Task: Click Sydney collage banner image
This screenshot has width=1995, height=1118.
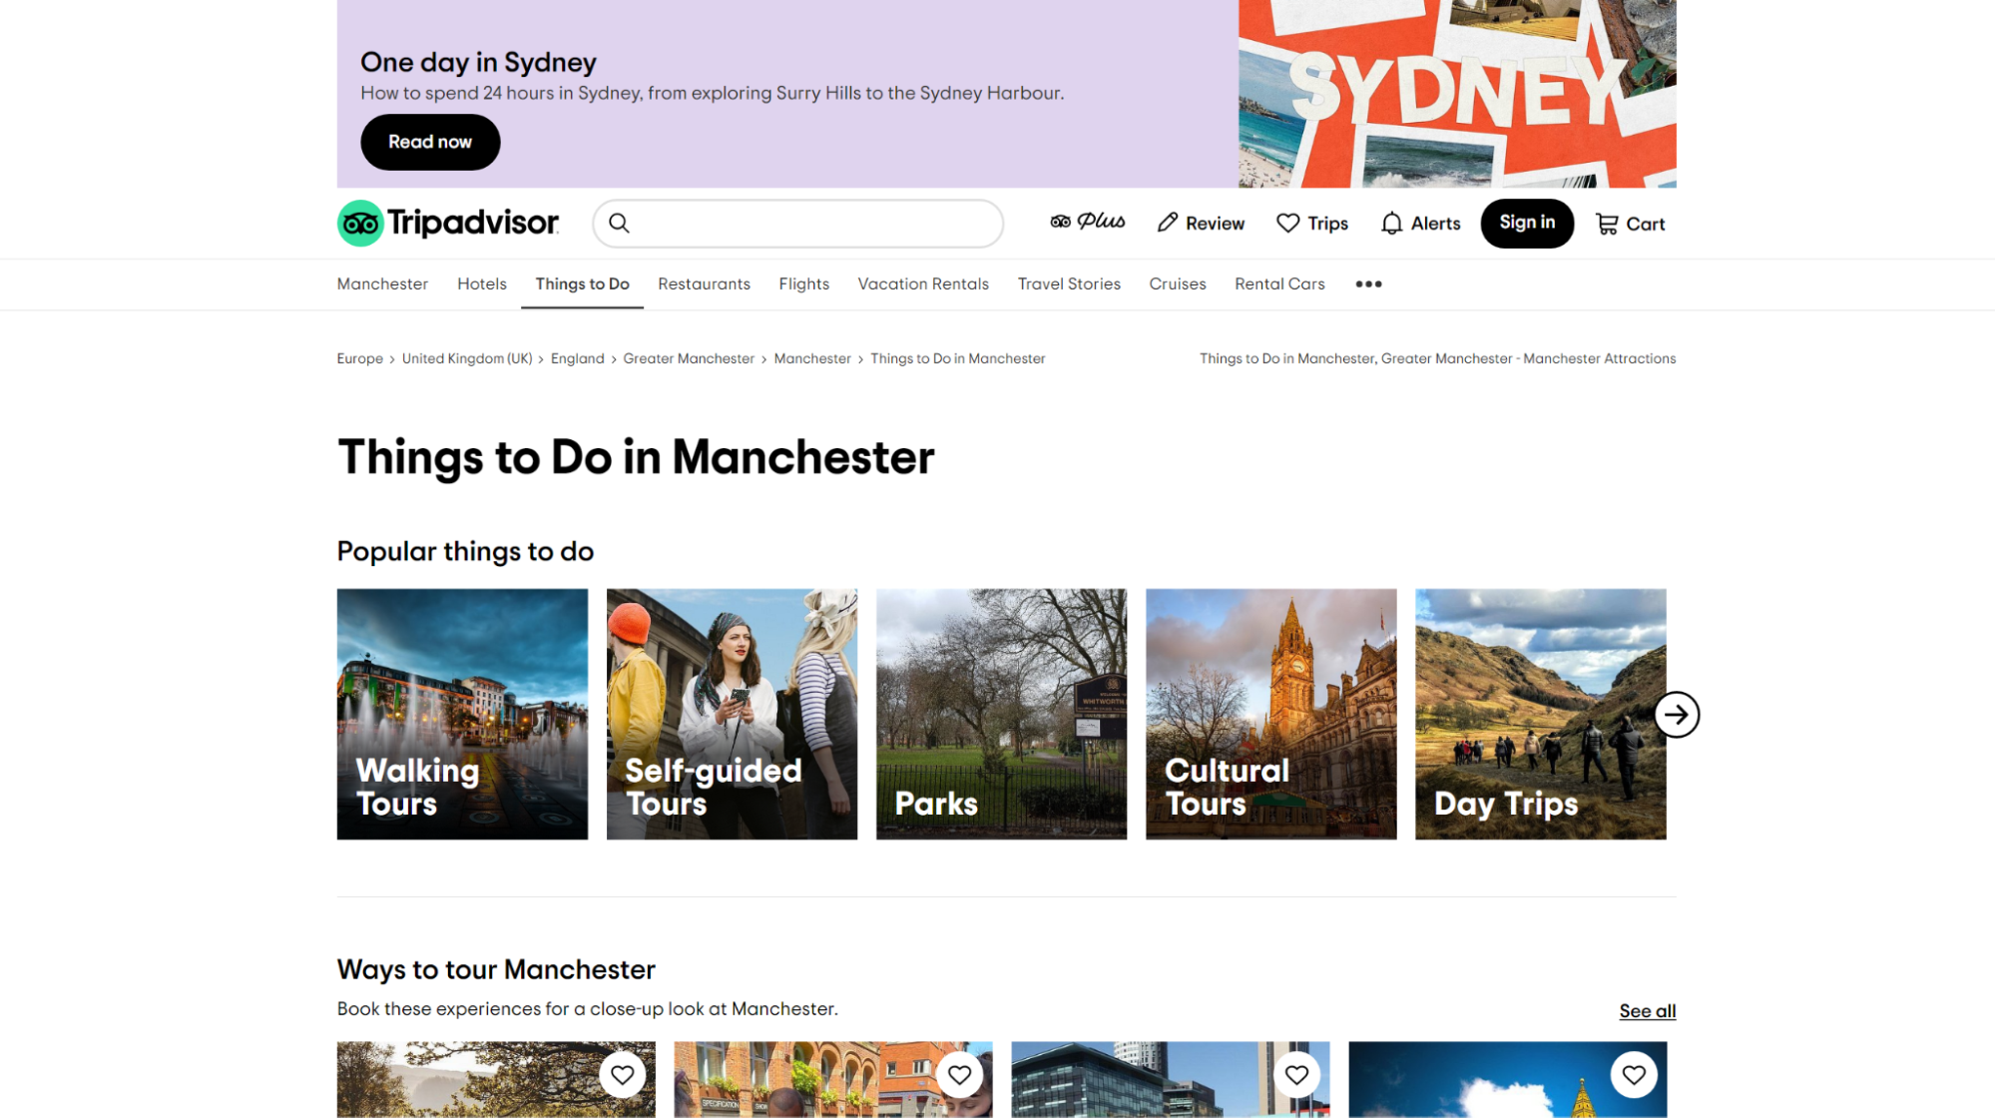Action: click(1457, 94)
